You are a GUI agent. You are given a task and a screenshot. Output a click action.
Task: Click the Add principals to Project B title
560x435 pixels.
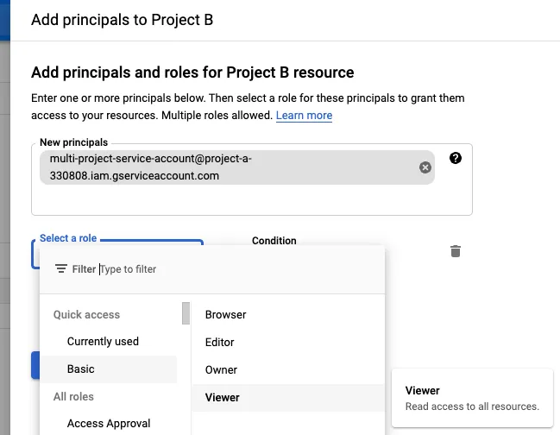tap(123, 20)
